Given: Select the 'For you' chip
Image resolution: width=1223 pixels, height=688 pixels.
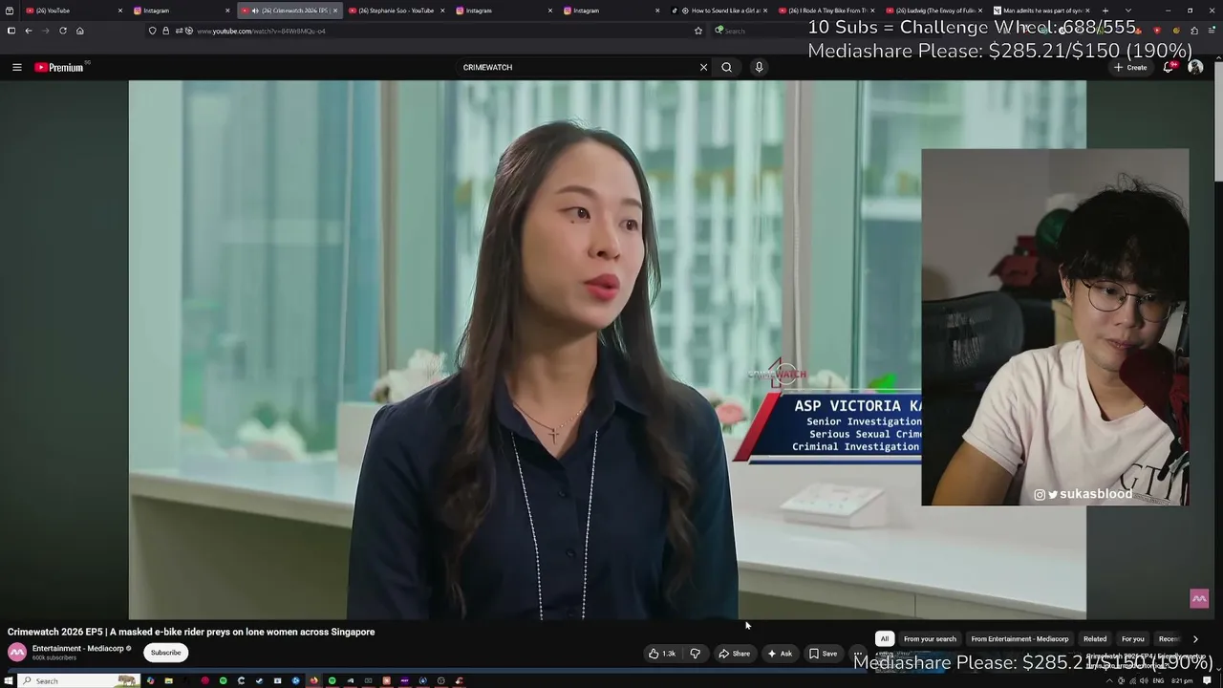Looking at the screenshot, I should (x=1132, y=638).
